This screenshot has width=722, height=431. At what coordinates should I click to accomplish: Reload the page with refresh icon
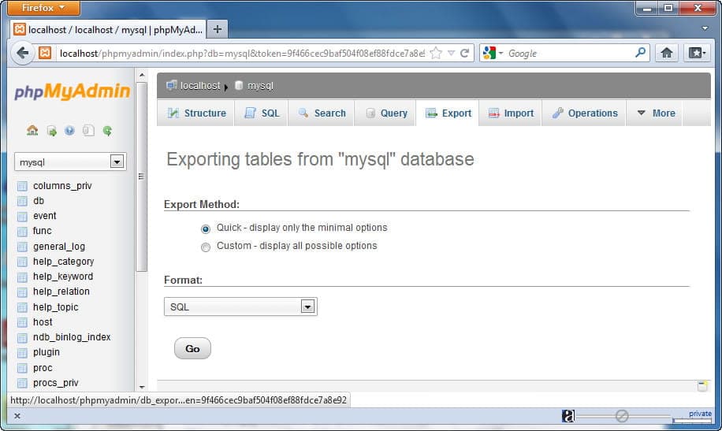pos(465,53)
